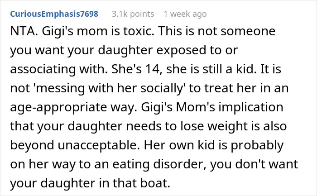Viewport: 317px width, 196px height.
Task: Open the '1 week ago' timestamp permalink
Action: pos(185,14)
